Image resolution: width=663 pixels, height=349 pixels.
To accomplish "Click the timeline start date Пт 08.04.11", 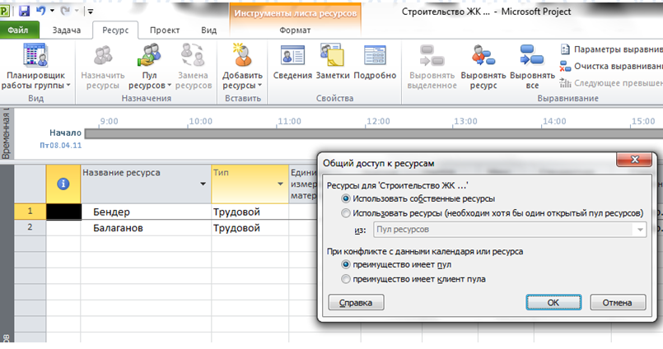I will pos(60,146).
